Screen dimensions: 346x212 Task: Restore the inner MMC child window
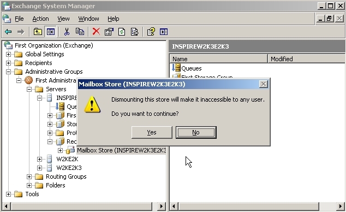click(x=329, y=19)
